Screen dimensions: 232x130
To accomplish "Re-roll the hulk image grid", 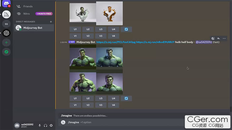I will tap(126, 98).
